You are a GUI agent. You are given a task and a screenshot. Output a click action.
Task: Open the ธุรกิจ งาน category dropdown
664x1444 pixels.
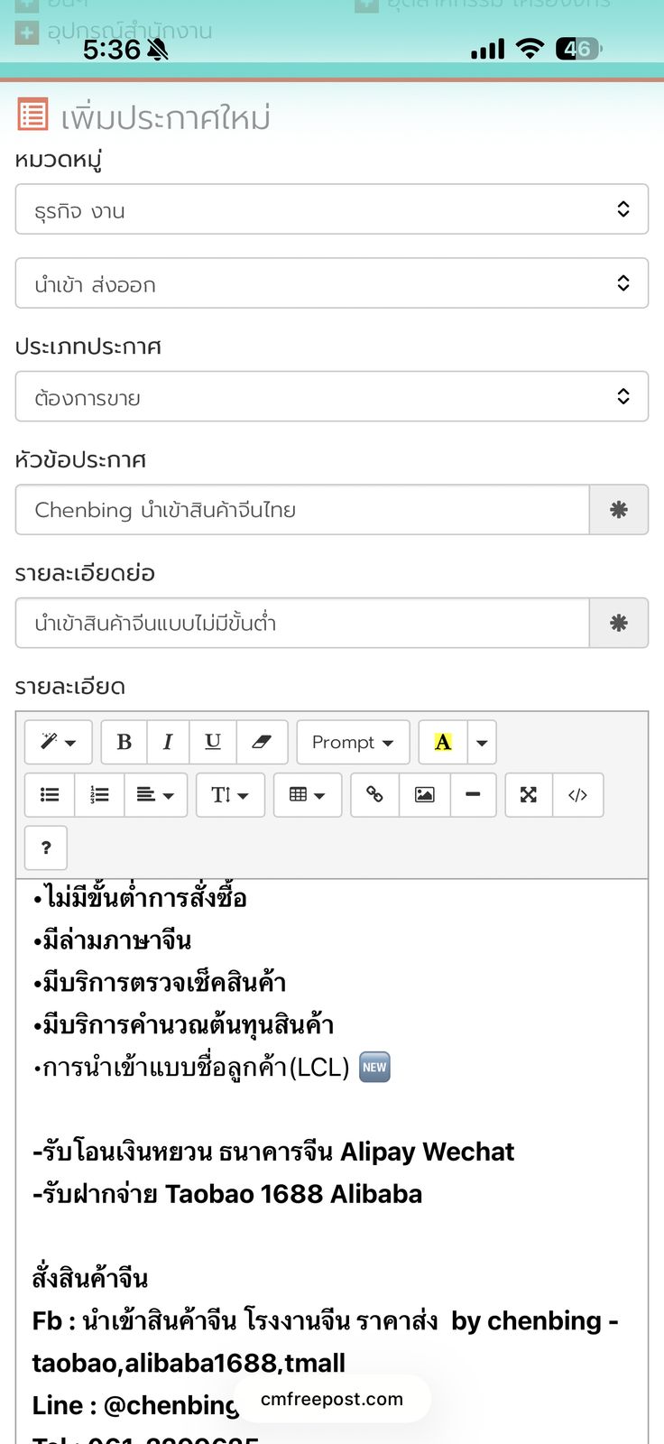point(332,209)
